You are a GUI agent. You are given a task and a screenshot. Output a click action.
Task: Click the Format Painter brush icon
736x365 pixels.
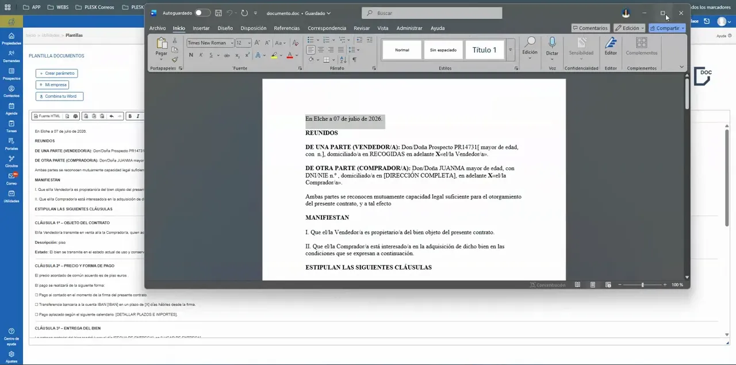175,59
